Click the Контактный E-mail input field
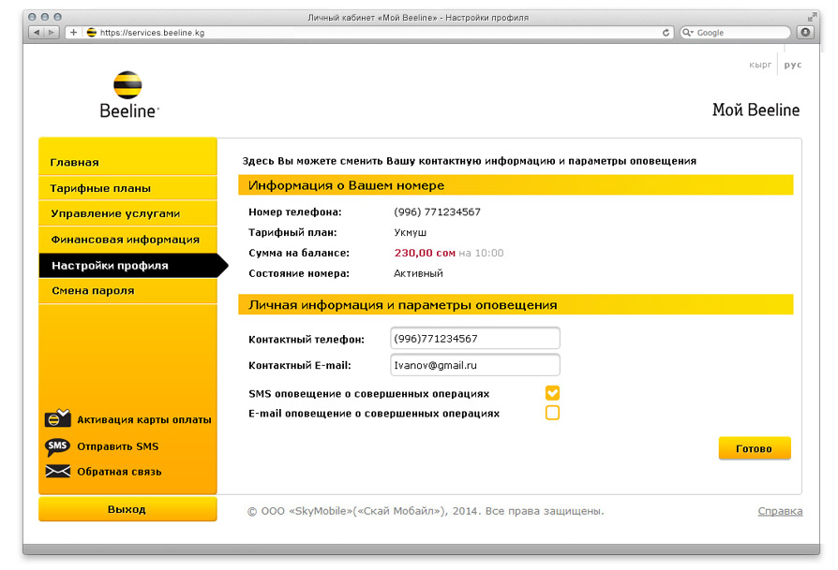The image size is (838, 570). pos(475,365)
